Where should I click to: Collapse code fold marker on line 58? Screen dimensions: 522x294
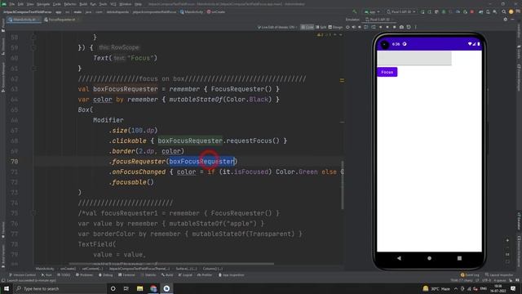33,37
